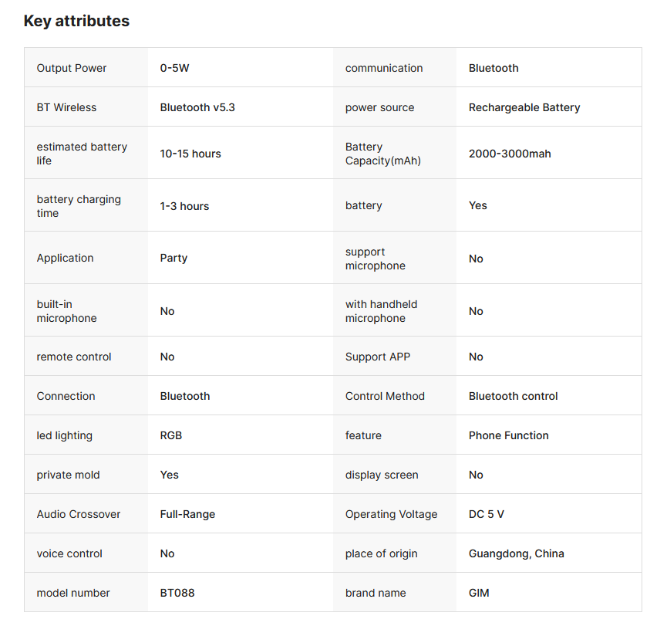Click the DC 5 V value

[x=487, y=514]
